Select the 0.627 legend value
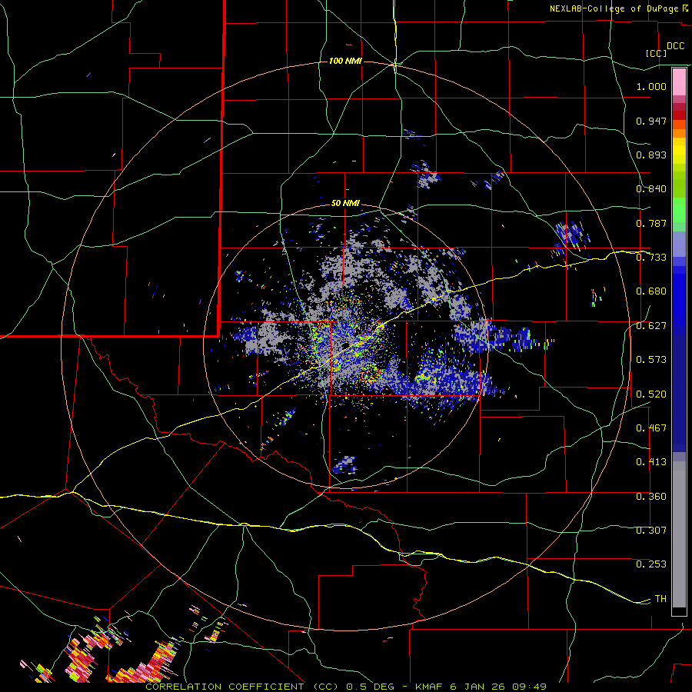 [651, 325]
